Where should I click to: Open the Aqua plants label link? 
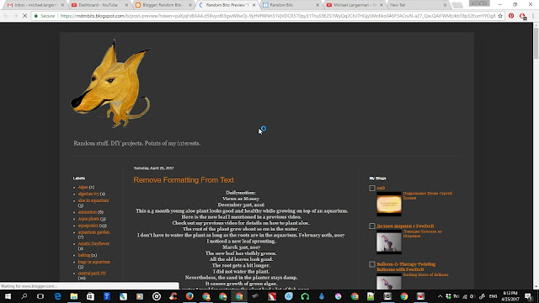coord(88,219)
